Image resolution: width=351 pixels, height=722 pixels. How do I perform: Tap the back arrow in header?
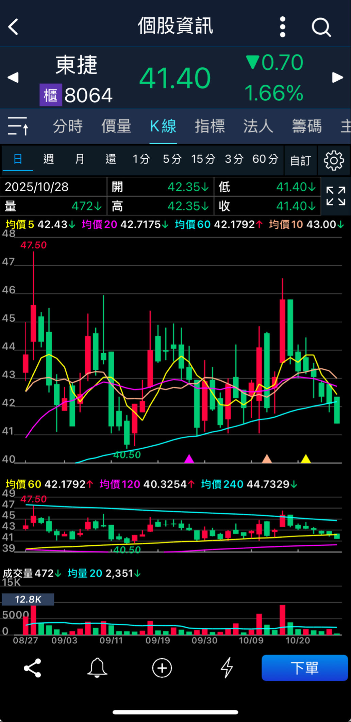pyautogui.click(x=14, y=27)
